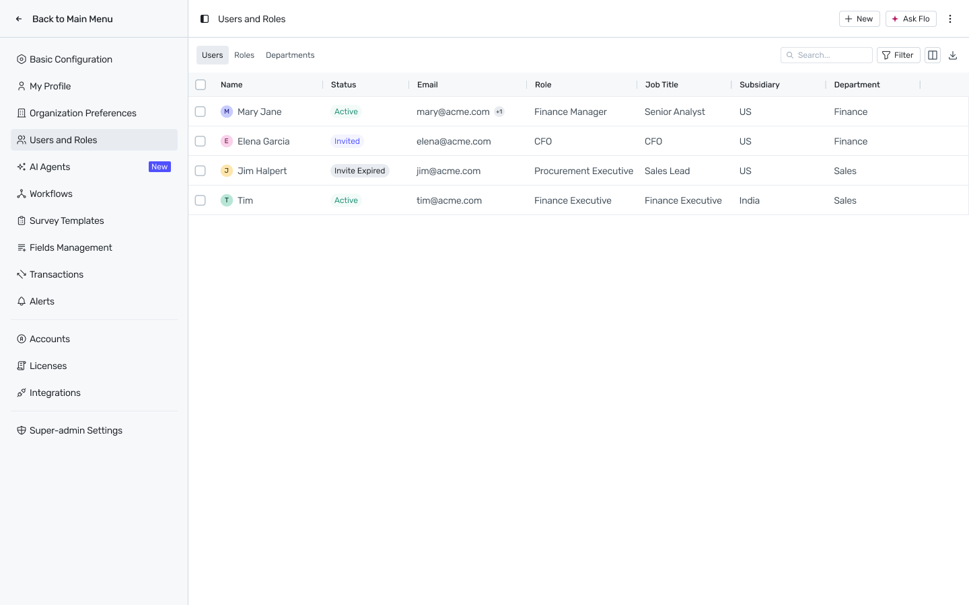Select the Jim Halpert row checkbox
Viewport: 969px width, 605px height.
pyautogui.click(x=201, y=171)
